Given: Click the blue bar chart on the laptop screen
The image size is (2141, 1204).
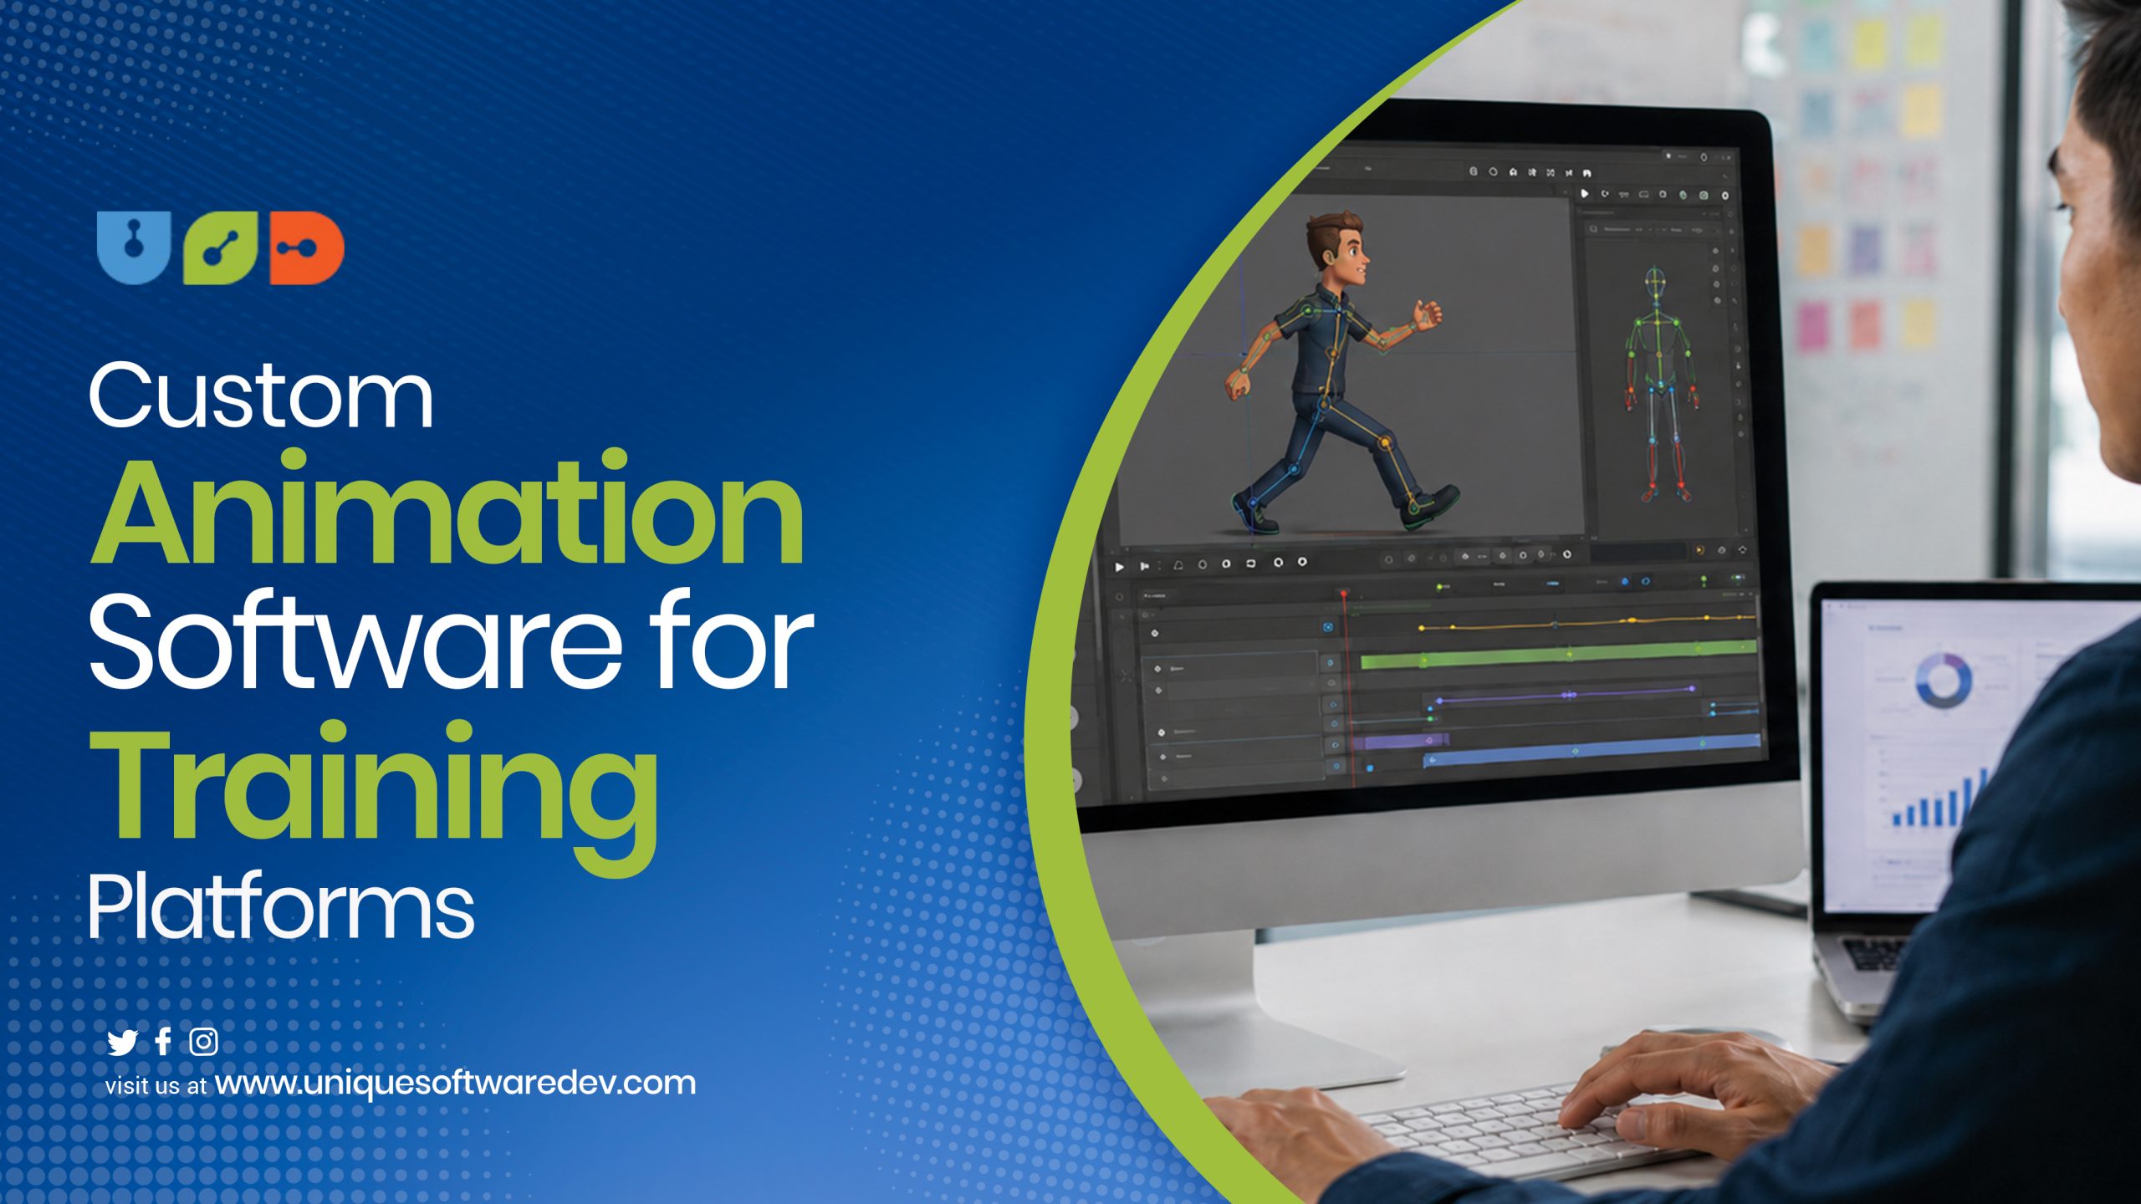Looking at the screenshot, I should coord(1940,798).
